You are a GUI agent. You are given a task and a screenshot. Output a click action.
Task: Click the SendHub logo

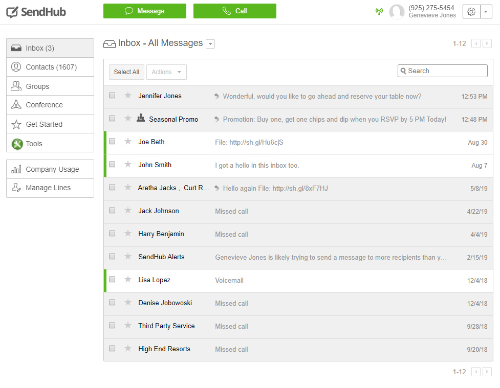(x=36, y=12)
